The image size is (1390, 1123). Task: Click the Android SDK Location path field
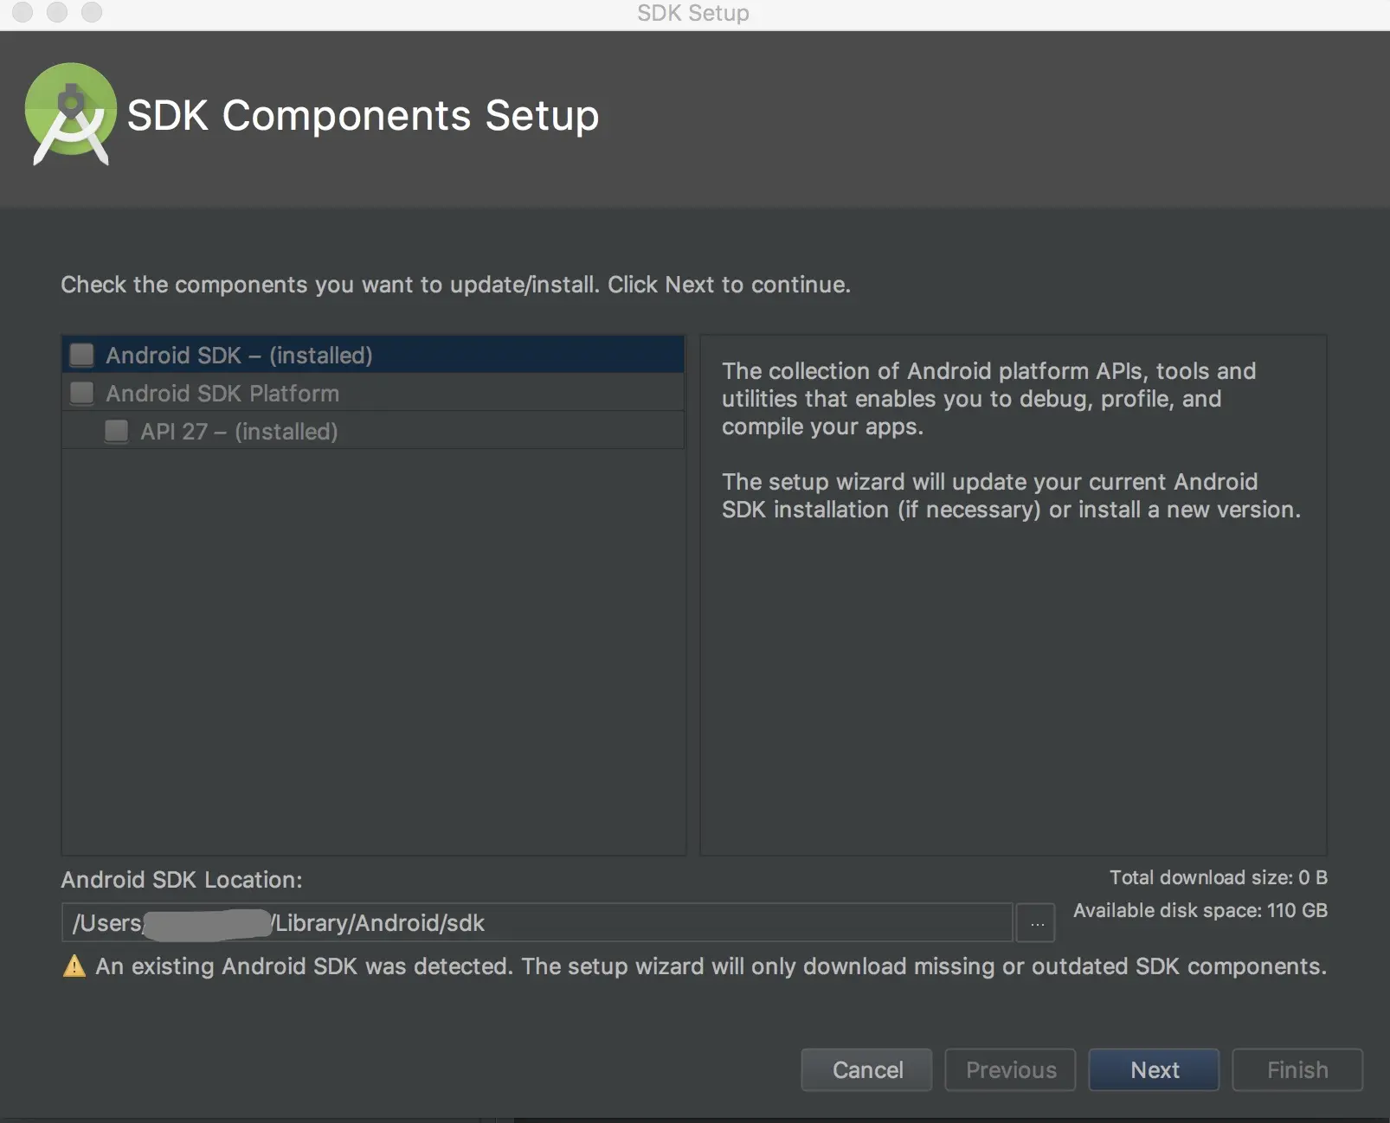[x=537, y=923]
